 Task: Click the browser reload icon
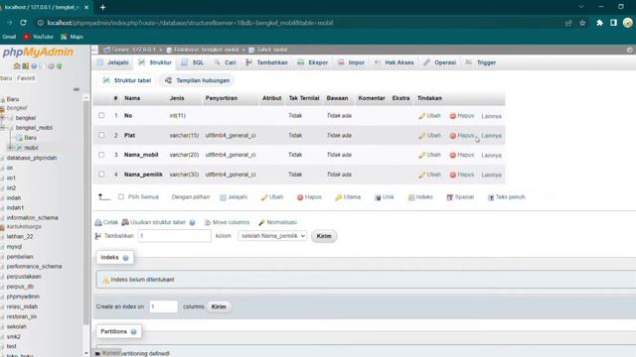(x=23, y=23)
